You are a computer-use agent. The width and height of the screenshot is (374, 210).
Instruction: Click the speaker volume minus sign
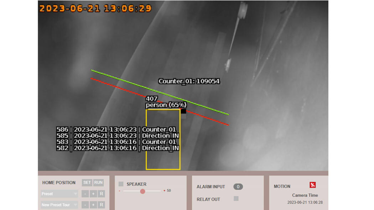(120, 191)
